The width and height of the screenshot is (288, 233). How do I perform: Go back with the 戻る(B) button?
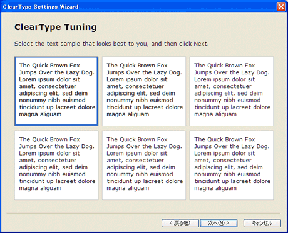pyautogui.click(x=180, y=223)
